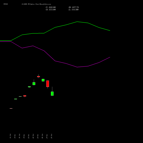Click the close price value C: 122.30
This screenshot has height=143, width=143.
[x=51, y=7]
